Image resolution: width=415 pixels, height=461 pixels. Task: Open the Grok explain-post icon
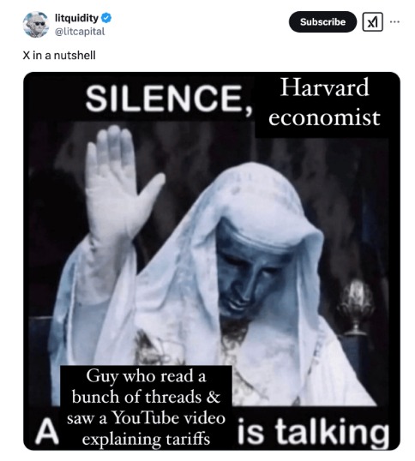tap(373, 21)
